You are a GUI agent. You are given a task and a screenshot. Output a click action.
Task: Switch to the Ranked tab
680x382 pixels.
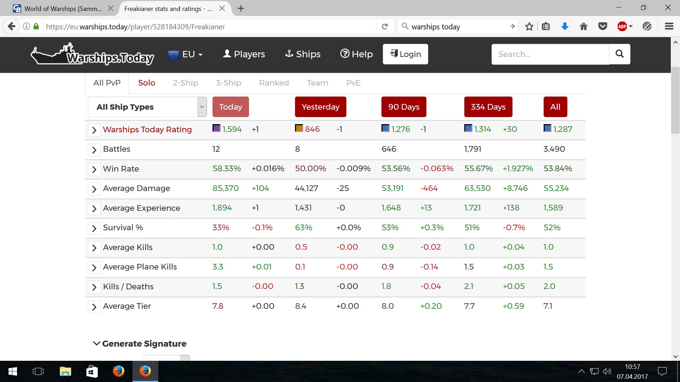pos(274,83)
